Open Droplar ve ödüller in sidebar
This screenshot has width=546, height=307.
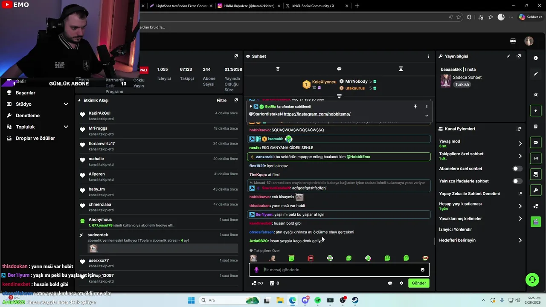pos(35,138)
